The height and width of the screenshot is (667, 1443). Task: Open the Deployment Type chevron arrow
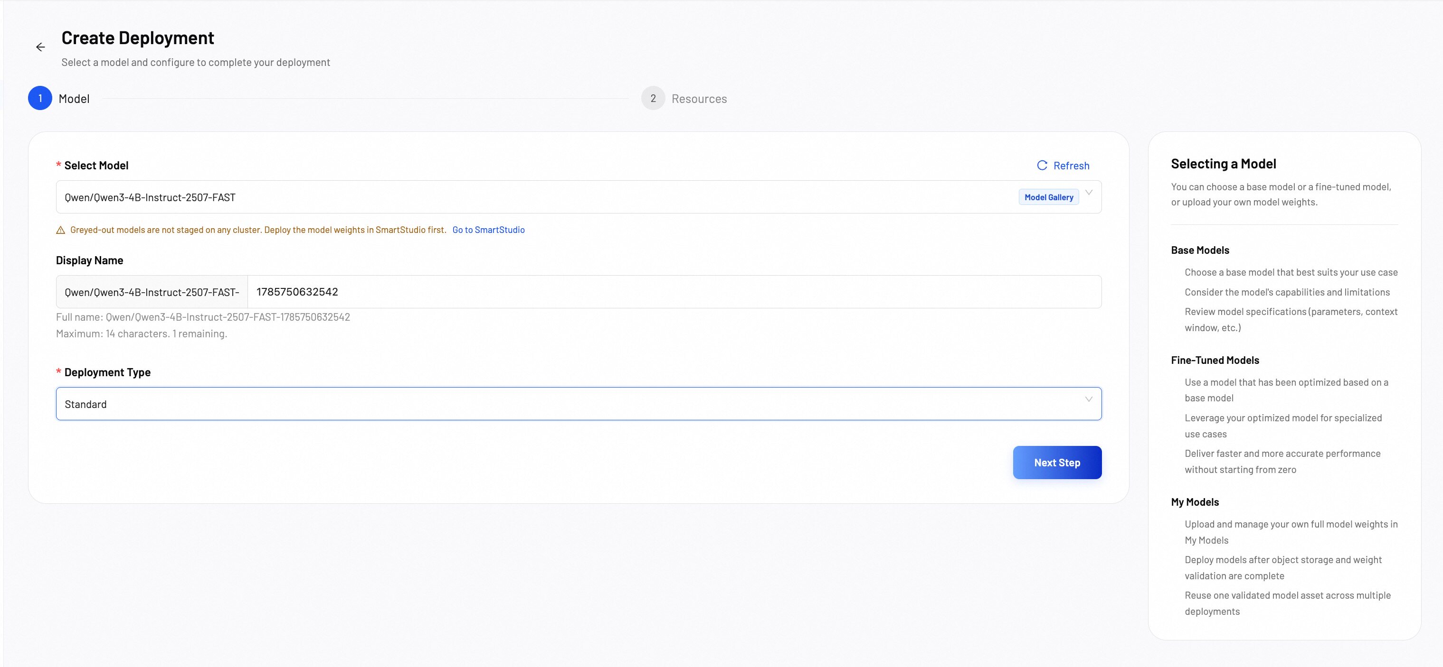(x=1089, y=399)
